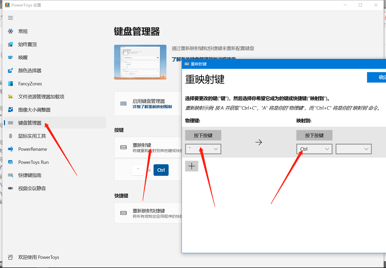The image size is (386, 268).
Task: Click the keyboard icon beside 重新映射快捷键
Action: (124, 213)
